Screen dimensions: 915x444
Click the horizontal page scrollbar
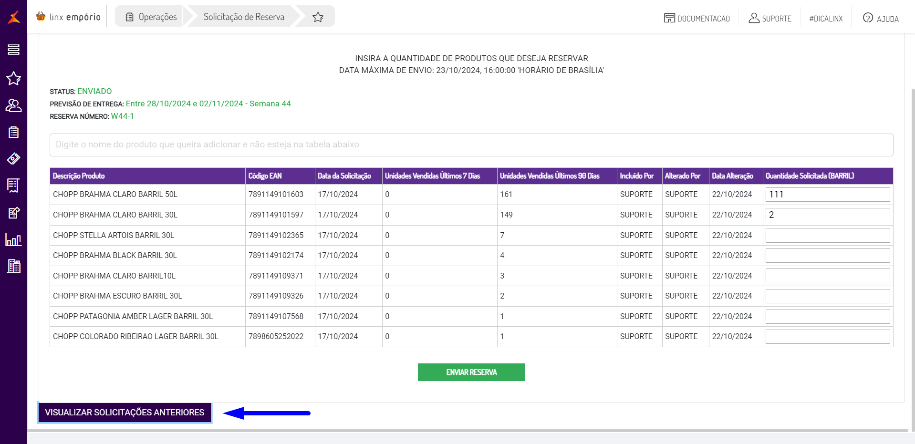tap(468, 430)
